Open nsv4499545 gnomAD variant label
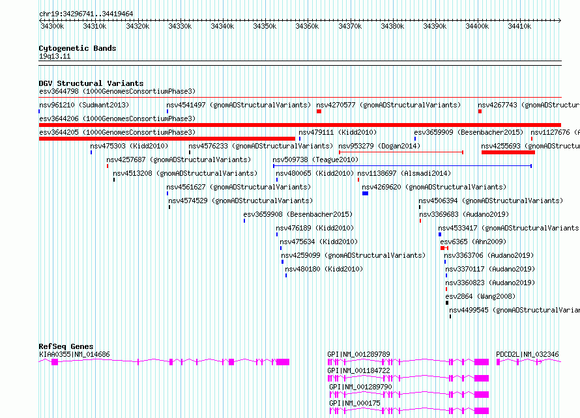Screen dimensions: 580x418 [515, 310]
